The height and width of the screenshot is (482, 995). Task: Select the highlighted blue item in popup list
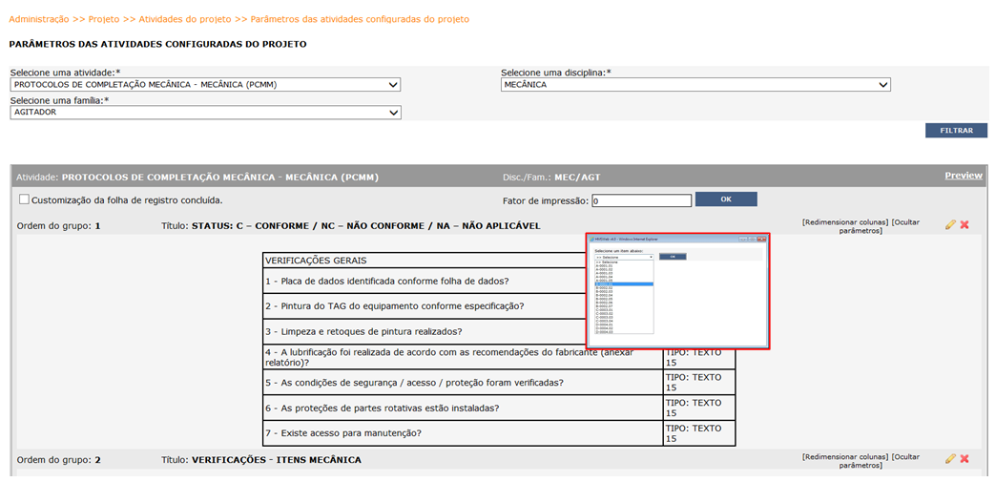(x=625, y=284)
